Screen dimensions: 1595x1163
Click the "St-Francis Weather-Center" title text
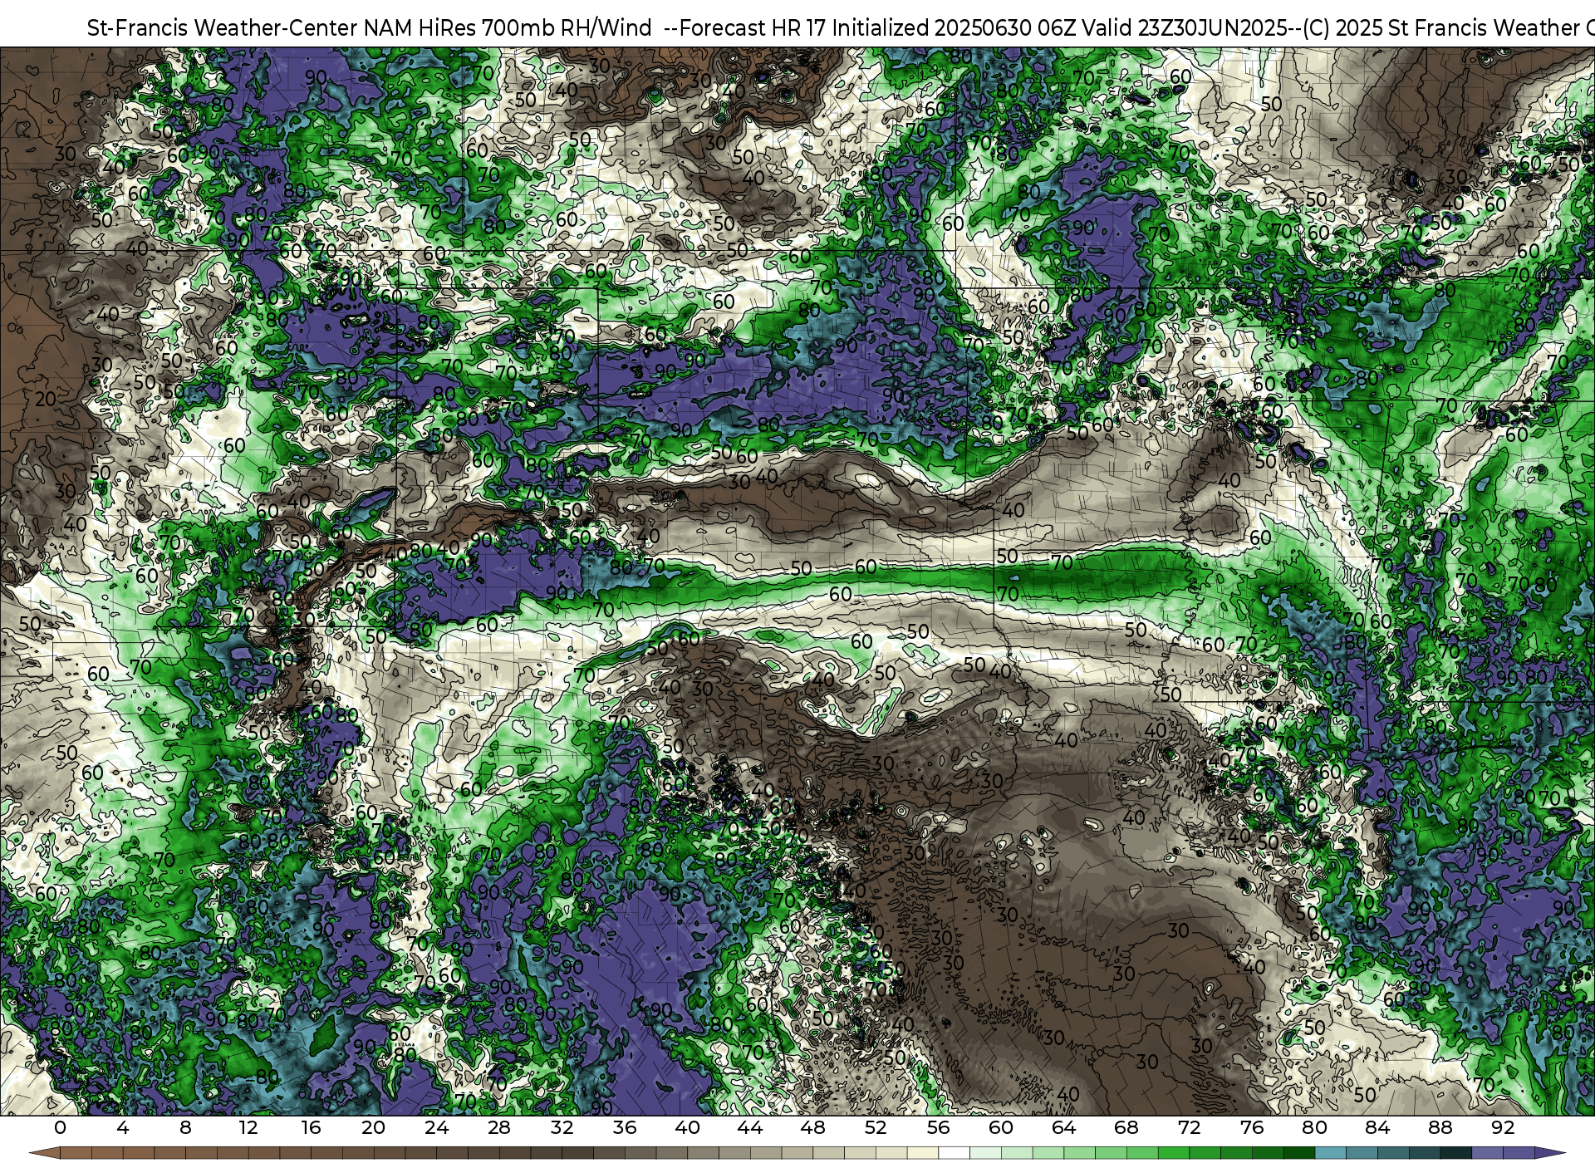[x=223, y=27]
